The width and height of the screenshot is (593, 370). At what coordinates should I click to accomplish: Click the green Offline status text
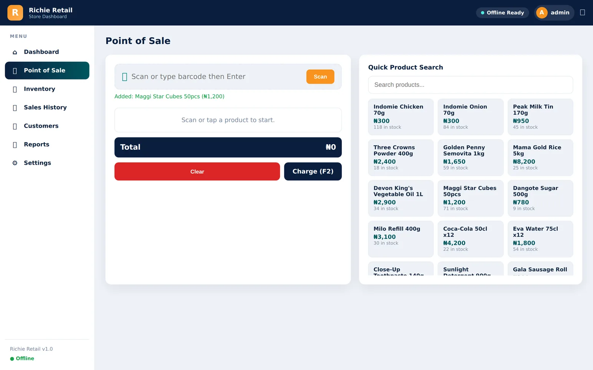click(25, 359)
